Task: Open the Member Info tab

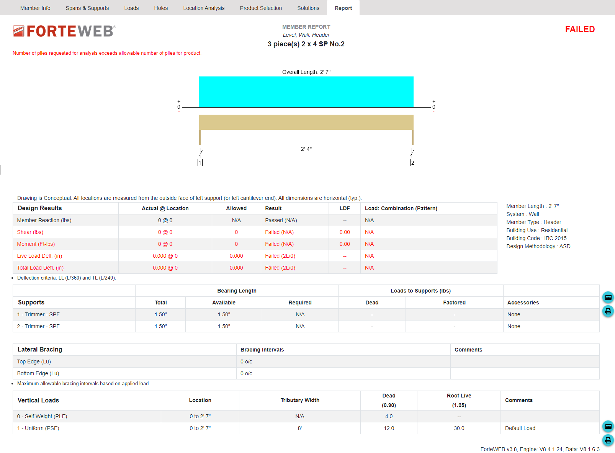Action: [x=35, y=8]
